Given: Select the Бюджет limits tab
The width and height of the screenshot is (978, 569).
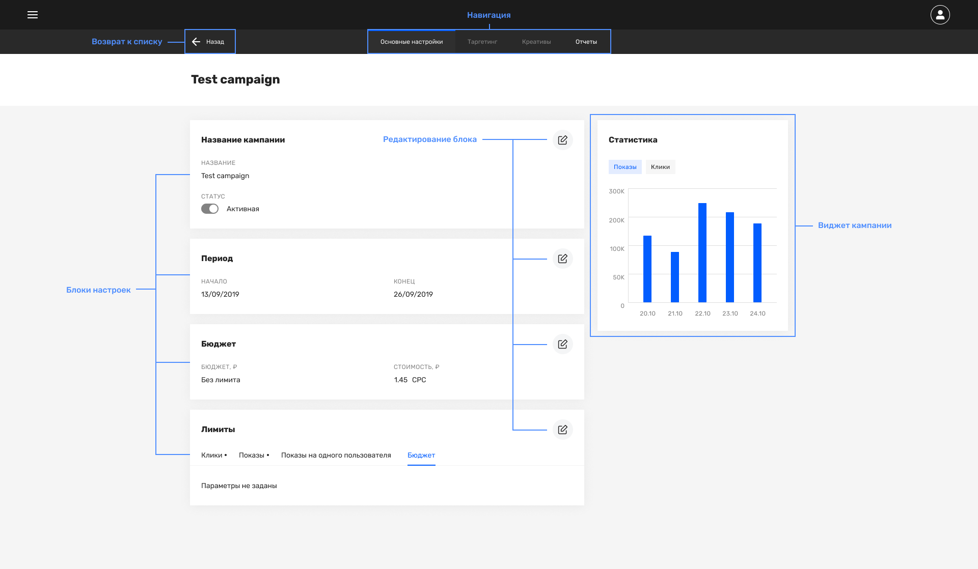Looking at the screenshot, I should (x=421, y=455).
